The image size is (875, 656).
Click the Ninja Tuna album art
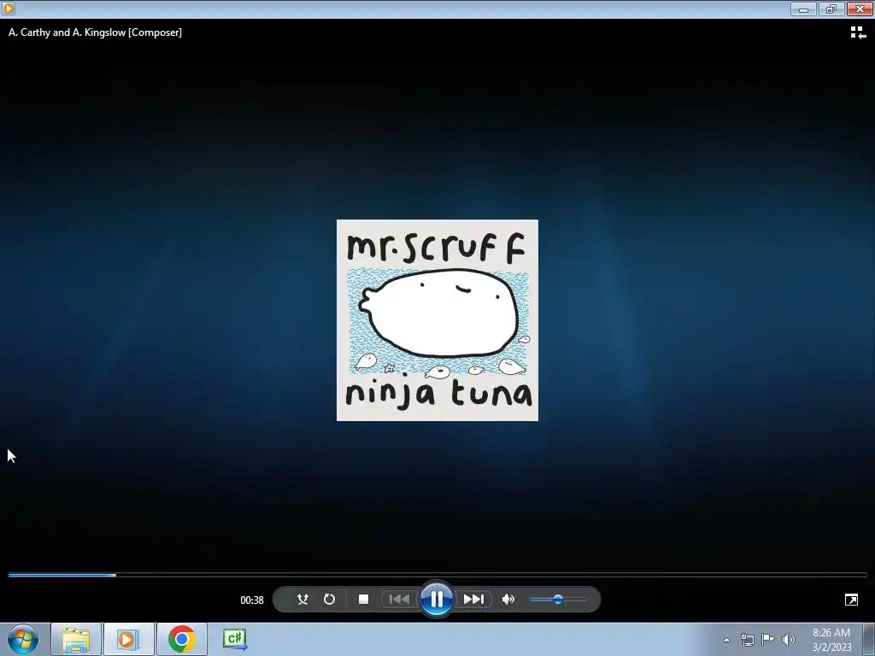pos(437,320)
